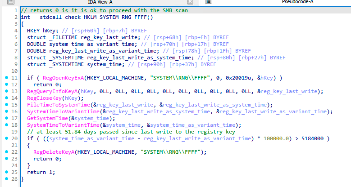Click &system_time_as_variant_time on line 18
The height and width of the screenshot is (187, 351).
click(x=191, y=125)
